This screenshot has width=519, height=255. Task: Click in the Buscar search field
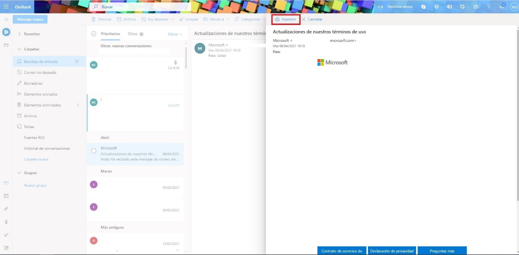pyautogui.click(x=142, y=7)
